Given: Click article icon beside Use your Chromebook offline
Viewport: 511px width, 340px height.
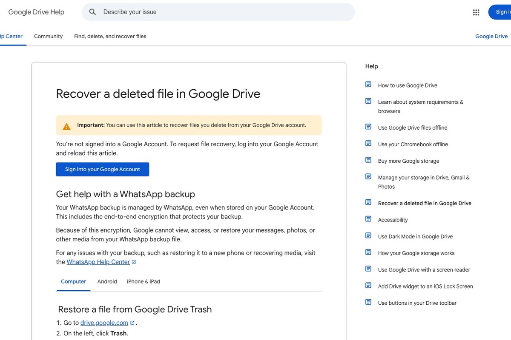Looking at the screenshot, I should (x=368, y=143).
